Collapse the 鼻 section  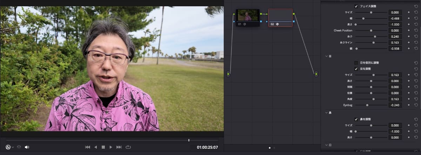pyautogui.click(x=326, y=113)
